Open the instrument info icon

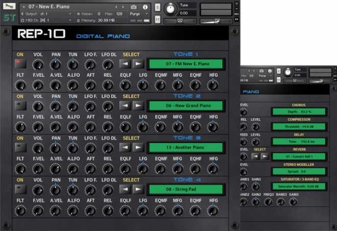click(145, 7)
